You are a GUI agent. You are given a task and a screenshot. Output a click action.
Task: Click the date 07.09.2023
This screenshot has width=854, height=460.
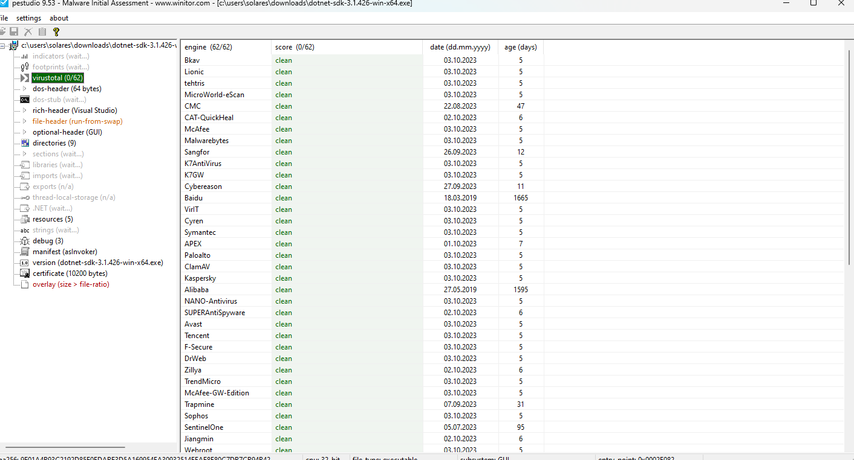[460, 404]
